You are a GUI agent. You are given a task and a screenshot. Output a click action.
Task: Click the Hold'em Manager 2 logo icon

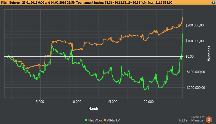pyautogui.click(x=209, y=120)
